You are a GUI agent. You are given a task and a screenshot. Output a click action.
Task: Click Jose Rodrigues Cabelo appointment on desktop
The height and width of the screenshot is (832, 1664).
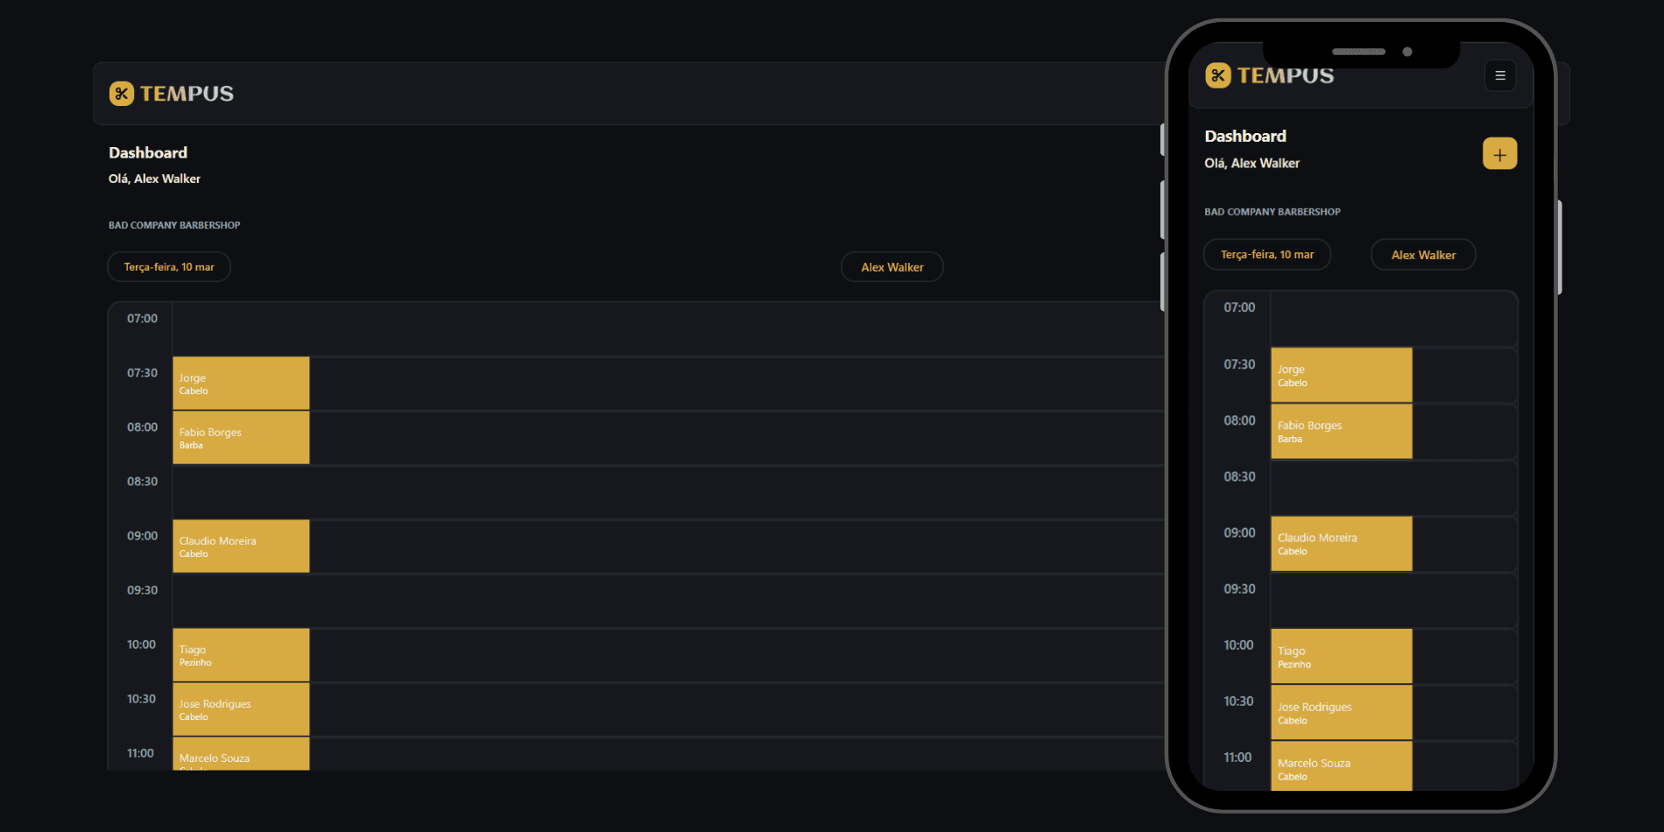click(241, 709)
